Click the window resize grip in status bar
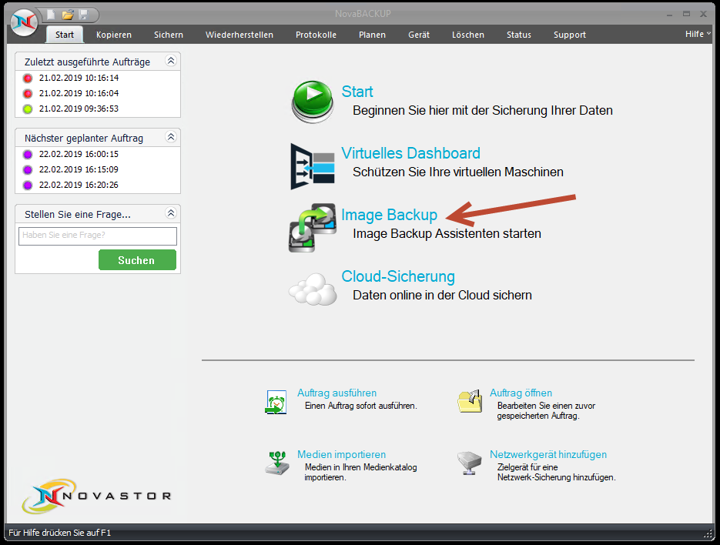 click(x=708, y=533)
